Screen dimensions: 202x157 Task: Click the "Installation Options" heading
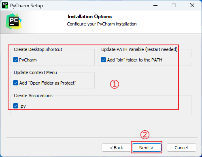90,17
